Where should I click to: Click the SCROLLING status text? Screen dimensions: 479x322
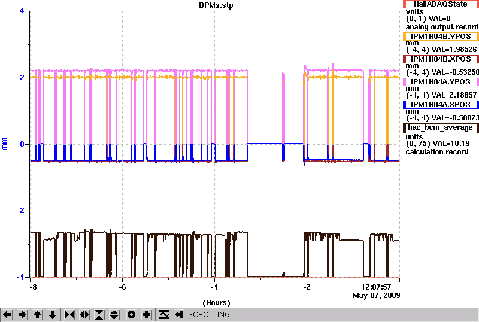point(208,315)
